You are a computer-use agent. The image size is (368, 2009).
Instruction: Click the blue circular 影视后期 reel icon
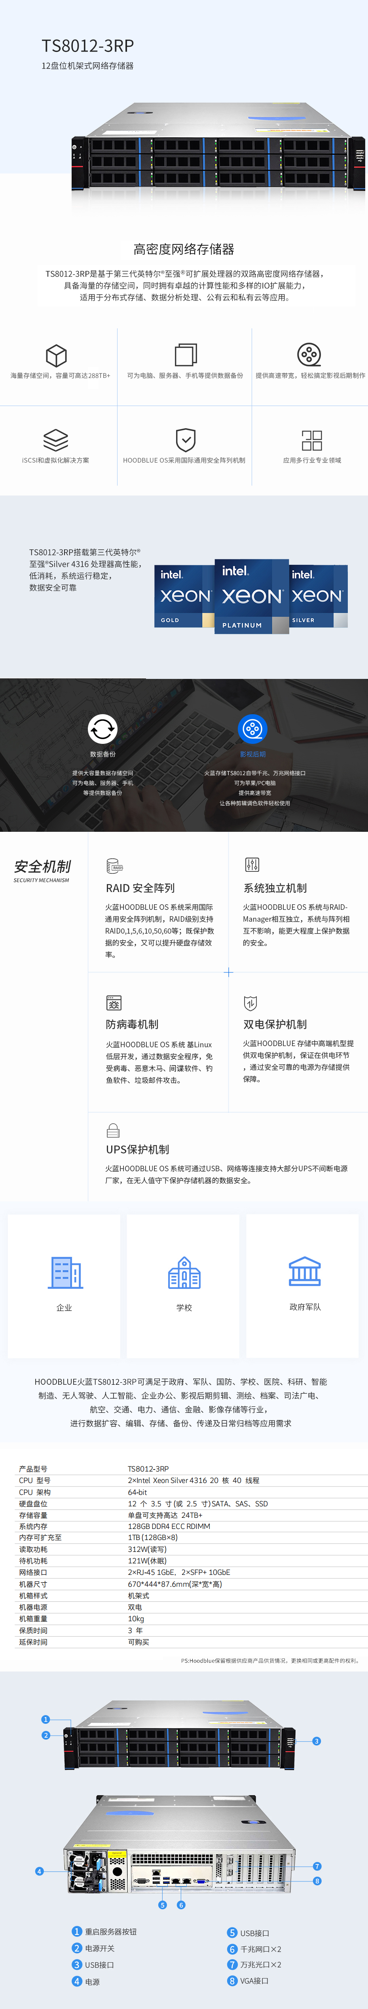252,729
